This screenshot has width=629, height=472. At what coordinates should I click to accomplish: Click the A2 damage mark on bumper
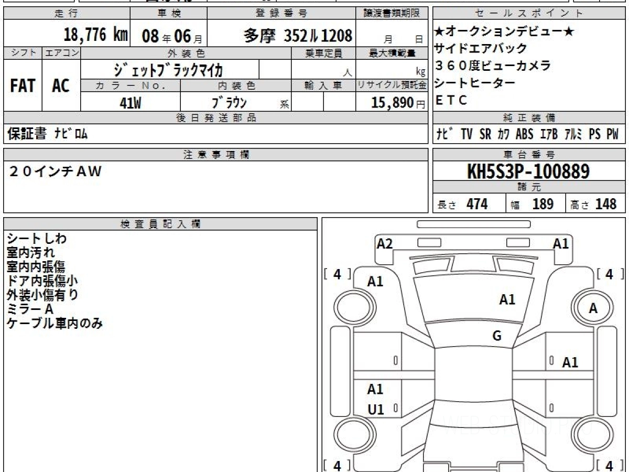[385, 243]
